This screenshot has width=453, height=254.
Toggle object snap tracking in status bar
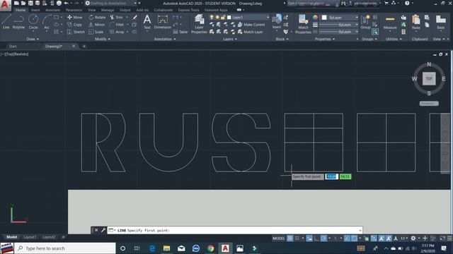click(x=347, y=238)
